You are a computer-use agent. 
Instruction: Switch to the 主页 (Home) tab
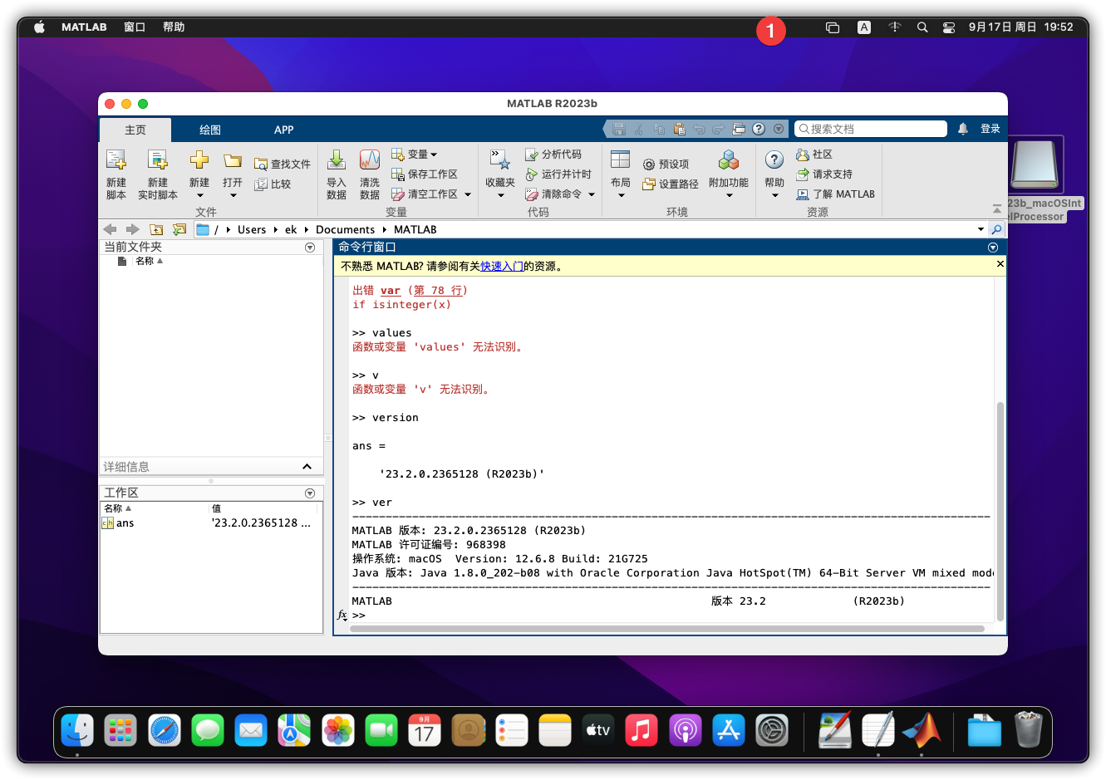tap(135, 130)
